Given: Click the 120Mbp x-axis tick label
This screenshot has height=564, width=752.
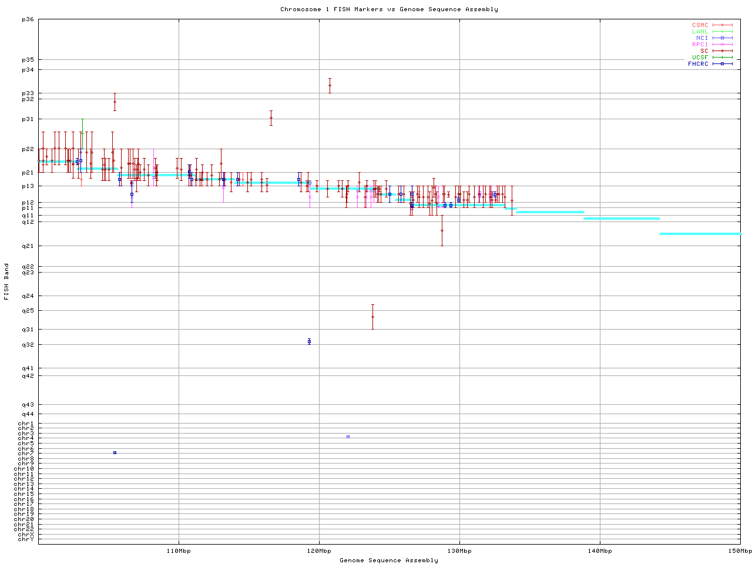Looking at the screenshot, I should (x=319, y=551).
